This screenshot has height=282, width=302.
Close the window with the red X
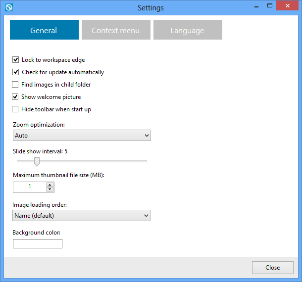click(287, 6)
